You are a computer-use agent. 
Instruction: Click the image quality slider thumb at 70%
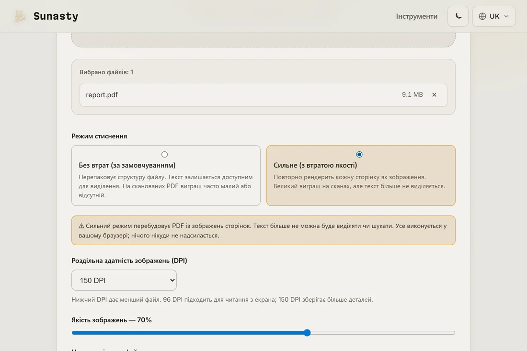[307, 333]
